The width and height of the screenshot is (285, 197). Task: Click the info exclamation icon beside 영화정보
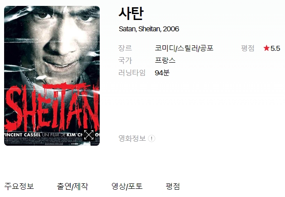(152, 138)
